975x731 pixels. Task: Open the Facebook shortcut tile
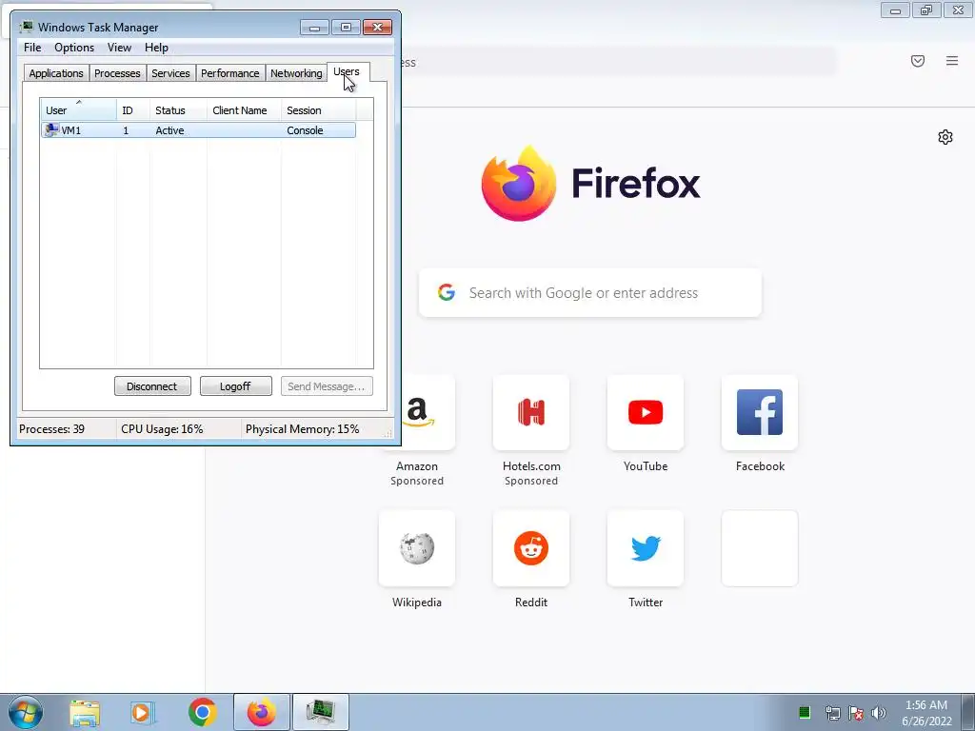point(759,413)
